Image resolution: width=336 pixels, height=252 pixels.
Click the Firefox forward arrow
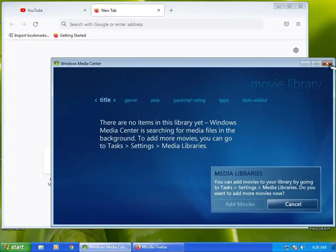[24, 24]
